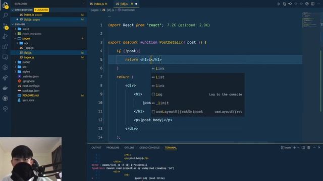This screenshot has width=323, height=181.
Task: Choose the useLayoutEffectSnippet suggestion
Action: 198,112
